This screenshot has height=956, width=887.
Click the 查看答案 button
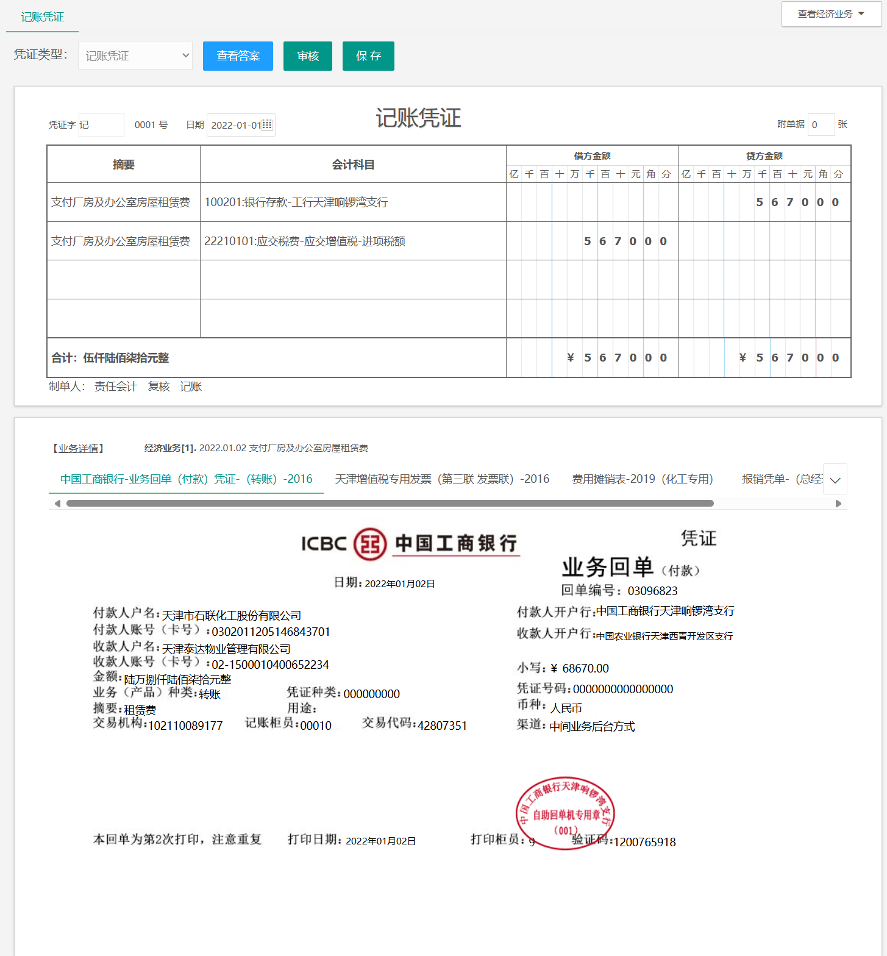(238, 56)
